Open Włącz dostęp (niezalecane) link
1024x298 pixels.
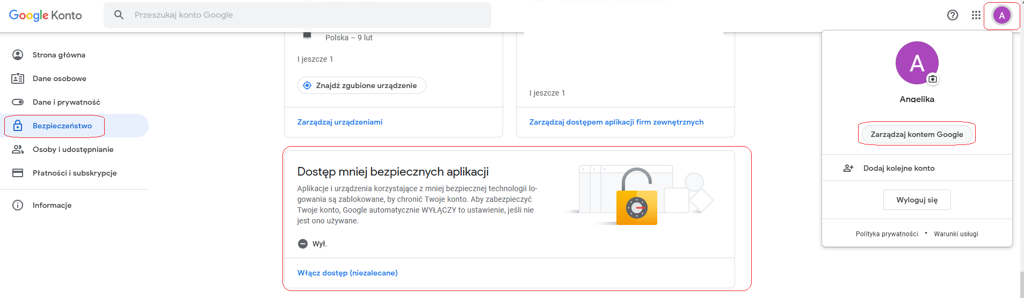[347, 273]
